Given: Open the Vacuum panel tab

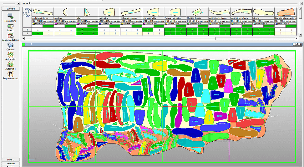Looking at the screenshot, I should coord(11,163).
